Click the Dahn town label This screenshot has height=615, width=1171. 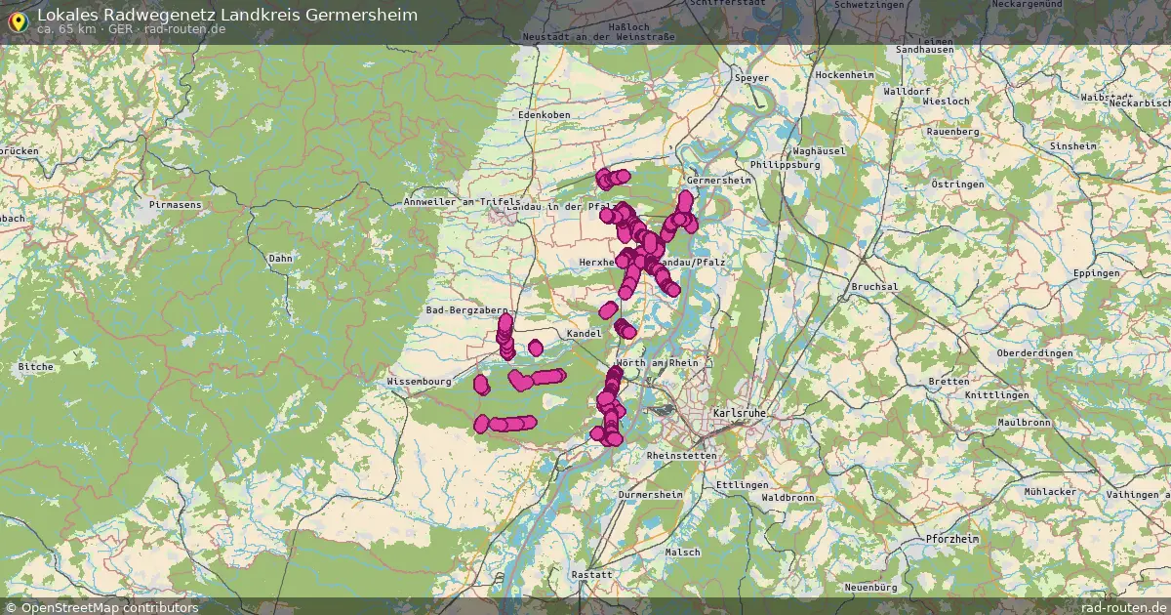tap(279, 259)
